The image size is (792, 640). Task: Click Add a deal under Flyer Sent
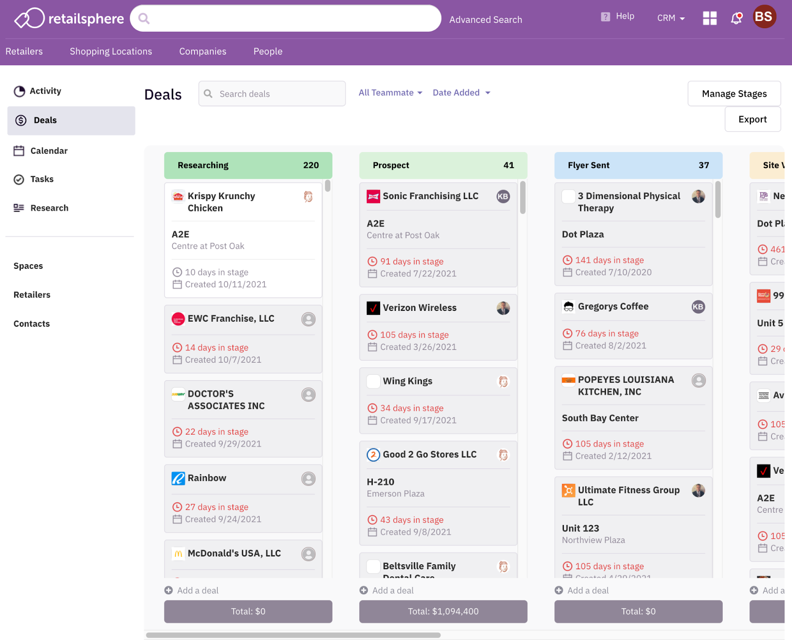582,591
